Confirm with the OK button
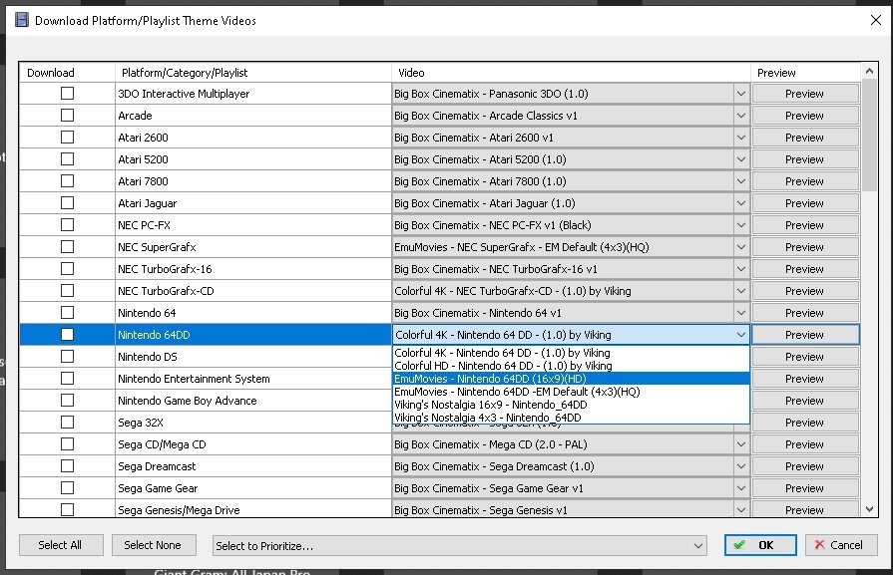Viewport: 893px width, 575px height. (760, 545)
